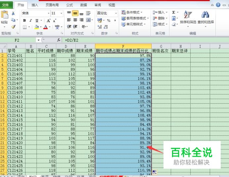Center text horizontally
The width and height of the screenshot is (229, 177).
(75, 20)
